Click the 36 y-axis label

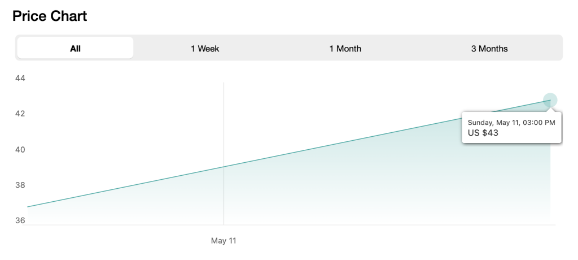pos(20,220)
